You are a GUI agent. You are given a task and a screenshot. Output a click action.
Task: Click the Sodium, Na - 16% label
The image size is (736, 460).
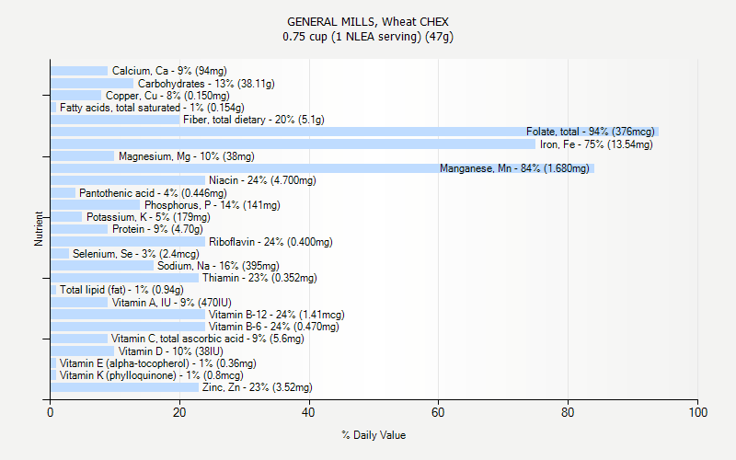coord(218,266)
